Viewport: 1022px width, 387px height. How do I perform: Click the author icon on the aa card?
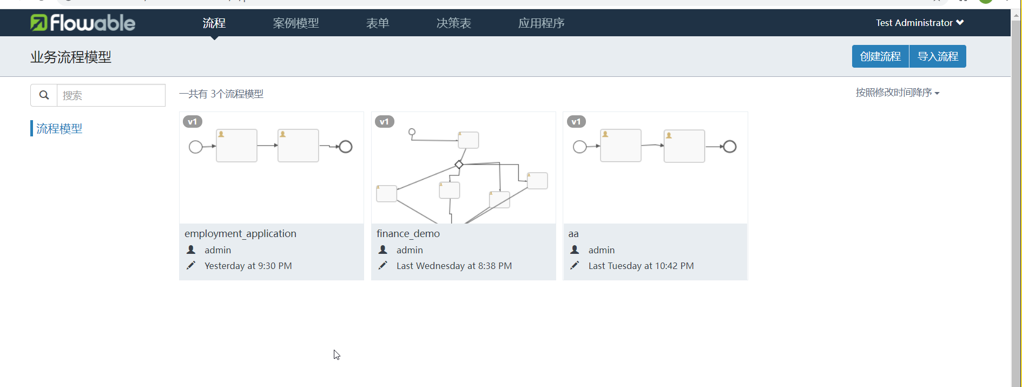coord(575,250)
